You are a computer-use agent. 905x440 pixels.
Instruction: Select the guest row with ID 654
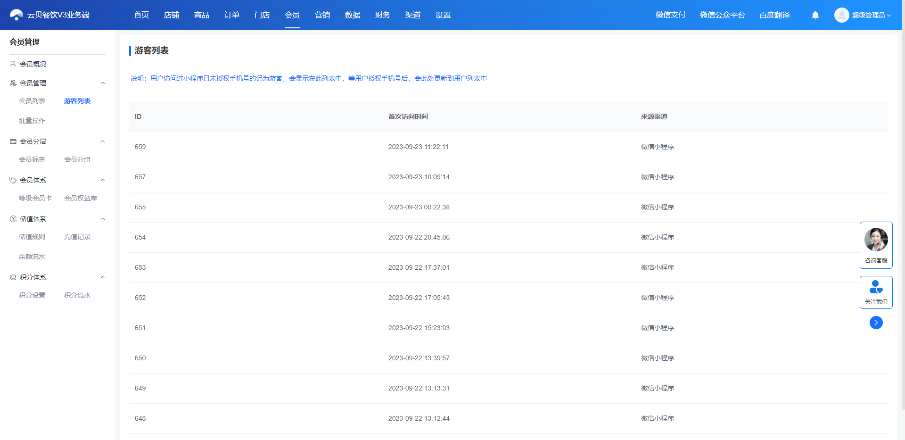509,237
